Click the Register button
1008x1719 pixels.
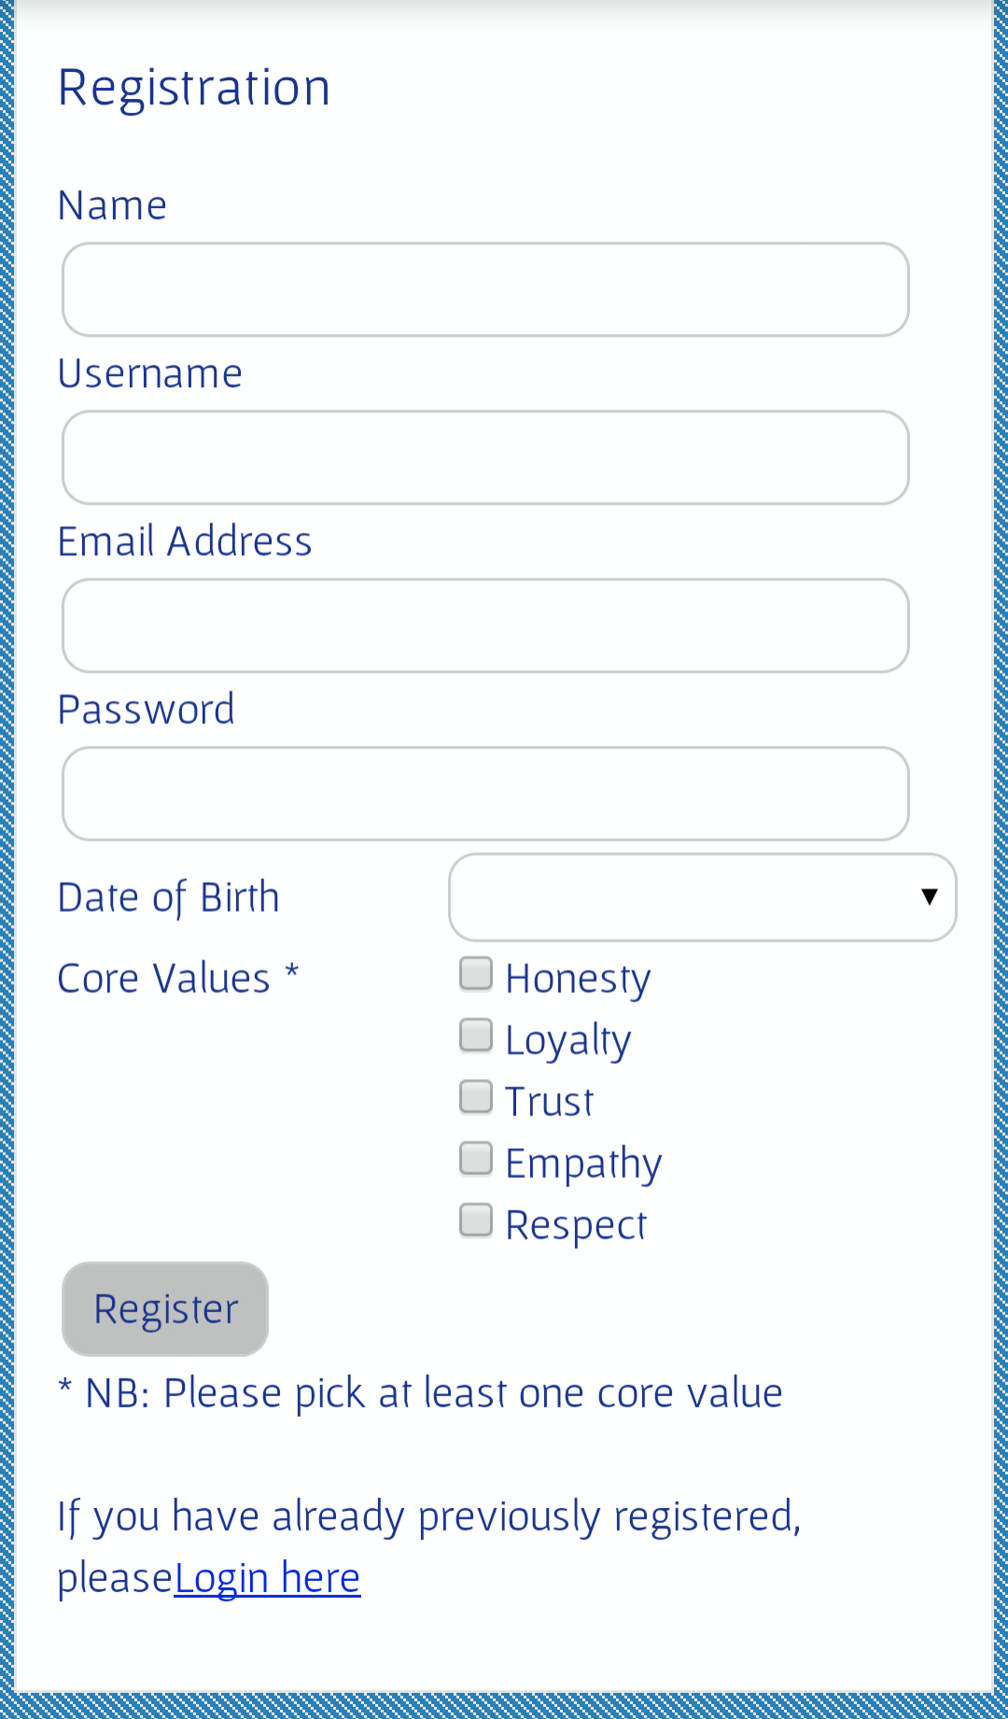pos(165,1308)
